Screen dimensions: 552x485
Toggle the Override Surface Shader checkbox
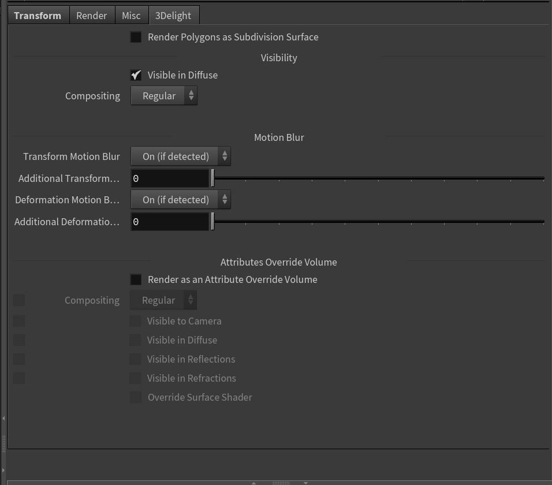(x=135, y=397)
